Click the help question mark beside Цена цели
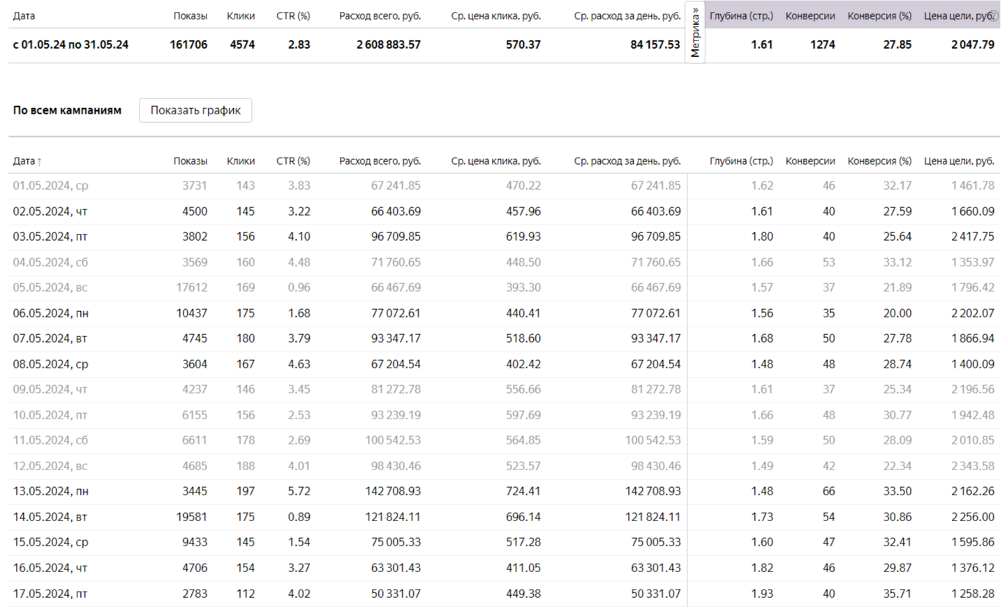Screen dimensions: 1007x607 [994, 15]
